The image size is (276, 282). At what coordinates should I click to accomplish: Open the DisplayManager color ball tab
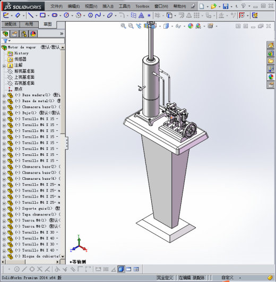coord(33,34)
